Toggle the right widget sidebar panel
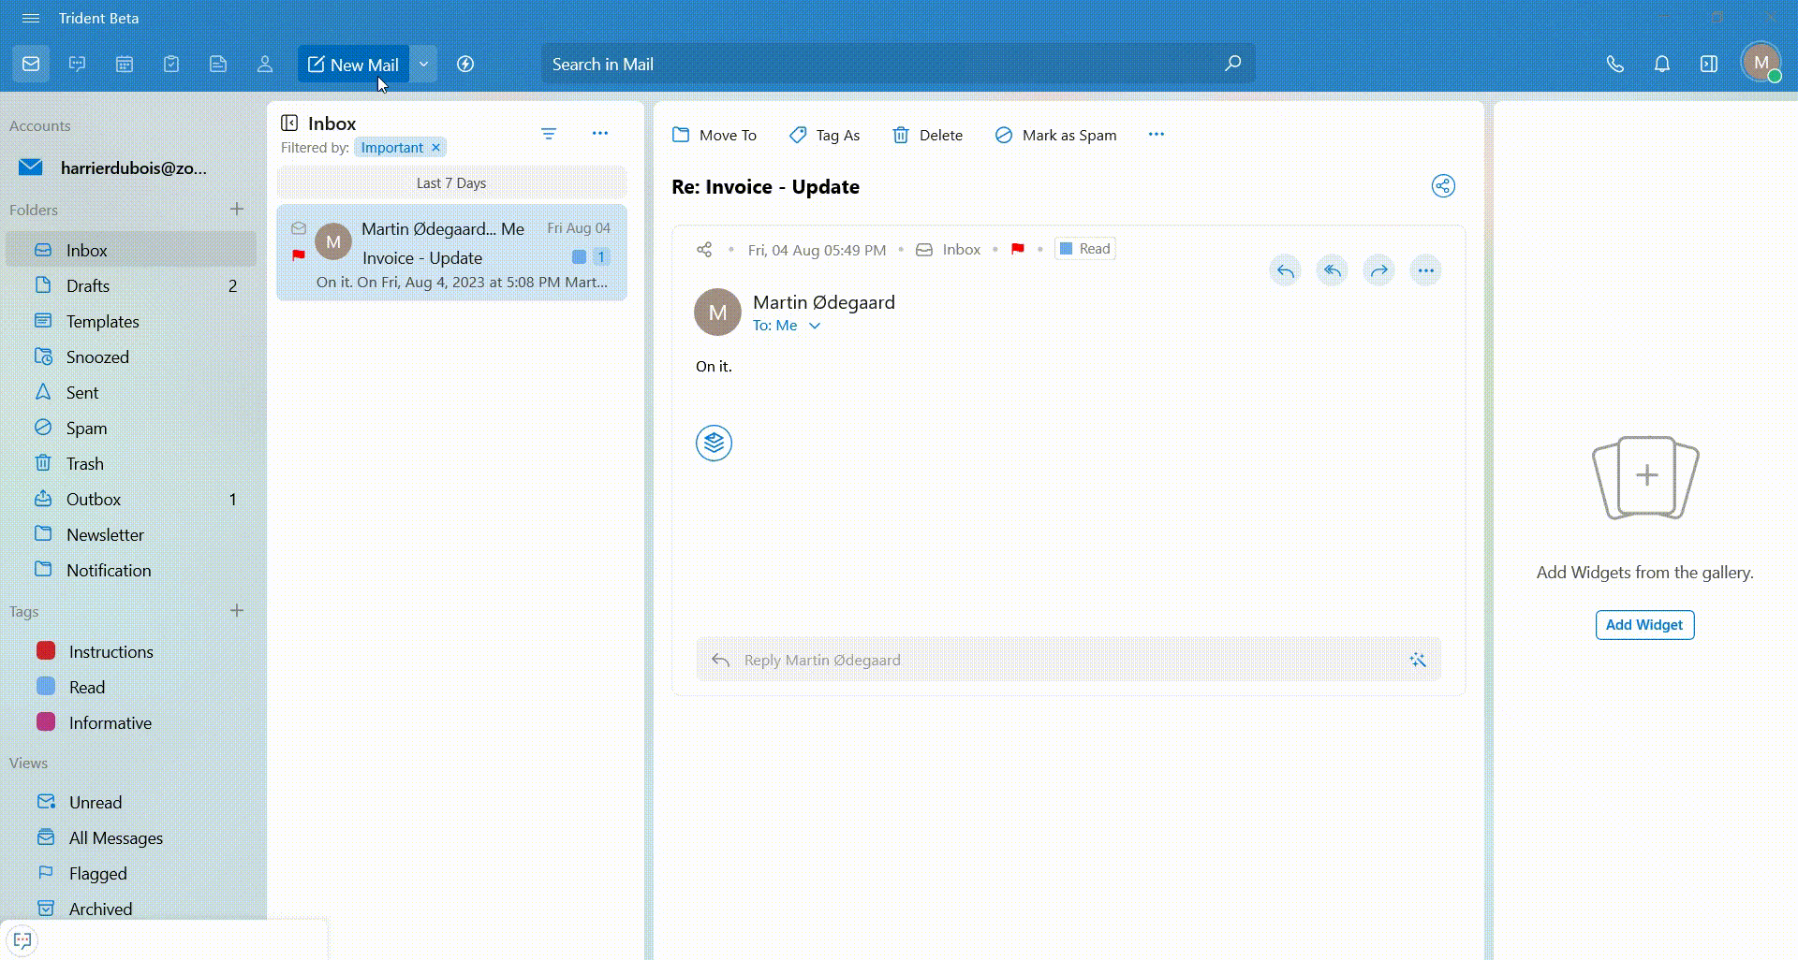 [1708, 65]
